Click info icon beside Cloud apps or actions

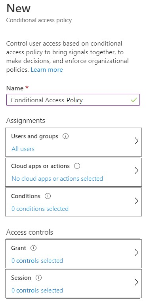(x=77, y=166)
